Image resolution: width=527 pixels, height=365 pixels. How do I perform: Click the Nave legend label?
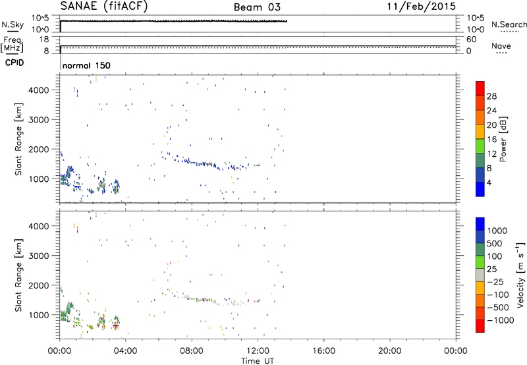pyautogui.click(x=501, y=45)
